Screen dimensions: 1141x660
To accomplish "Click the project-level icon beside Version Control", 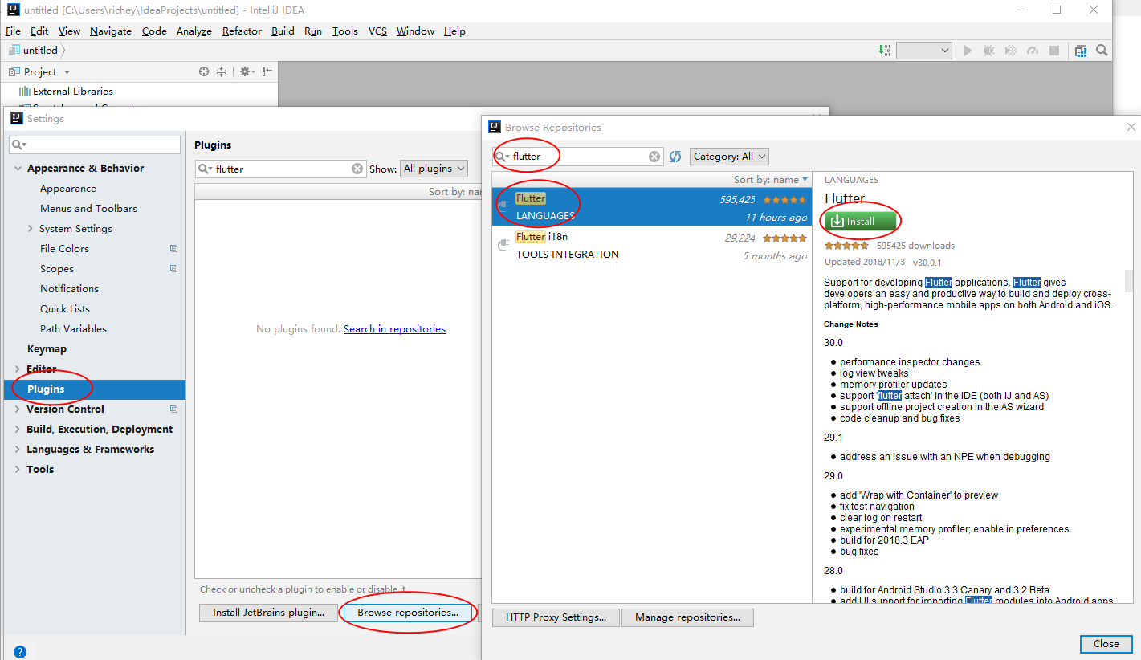I will tap(173, 409).
